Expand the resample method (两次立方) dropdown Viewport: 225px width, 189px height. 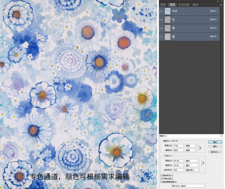[188, 186]
